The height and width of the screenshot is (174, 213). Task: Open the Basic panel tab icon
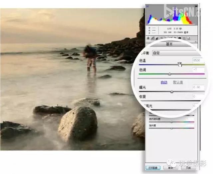click(x=148, y=38)
